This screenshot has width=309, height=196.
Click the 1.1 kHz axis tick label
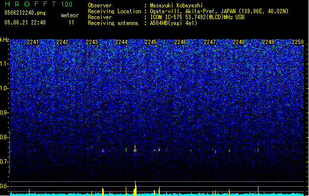pos(4,64)
